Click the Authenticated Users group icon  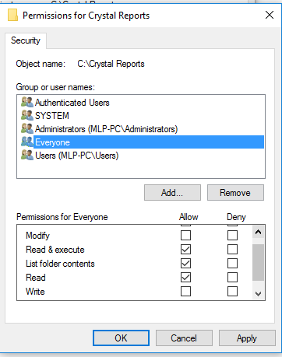point(27,102)
